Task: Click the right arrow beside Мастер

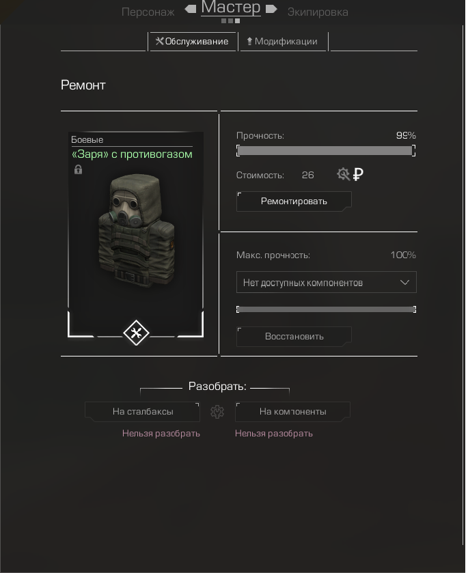Action: tap(271, 9)
